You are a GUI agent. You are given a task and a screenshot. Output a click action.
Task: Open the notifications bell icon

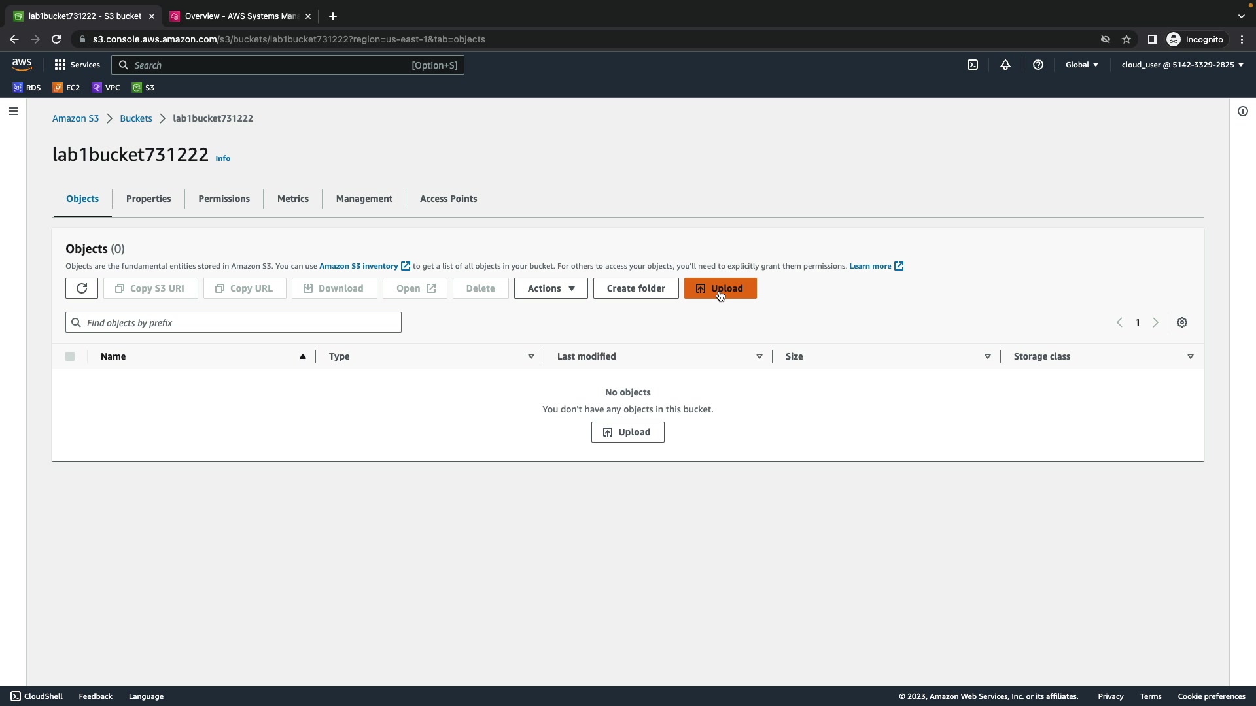tap(1005, 65)
